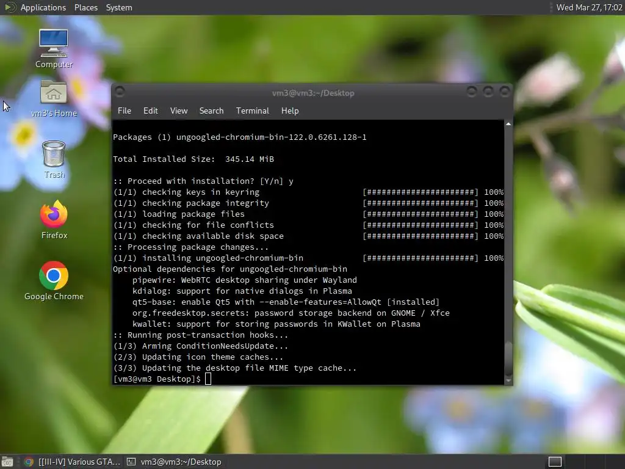
Task: Launch Google Chrome from the desktop
Action: (x=54, y=281)
